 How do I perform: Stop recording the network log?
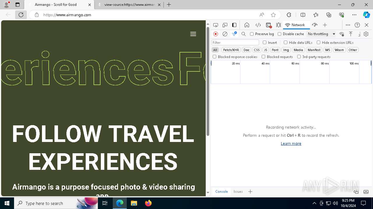click(x=216, y=34)
